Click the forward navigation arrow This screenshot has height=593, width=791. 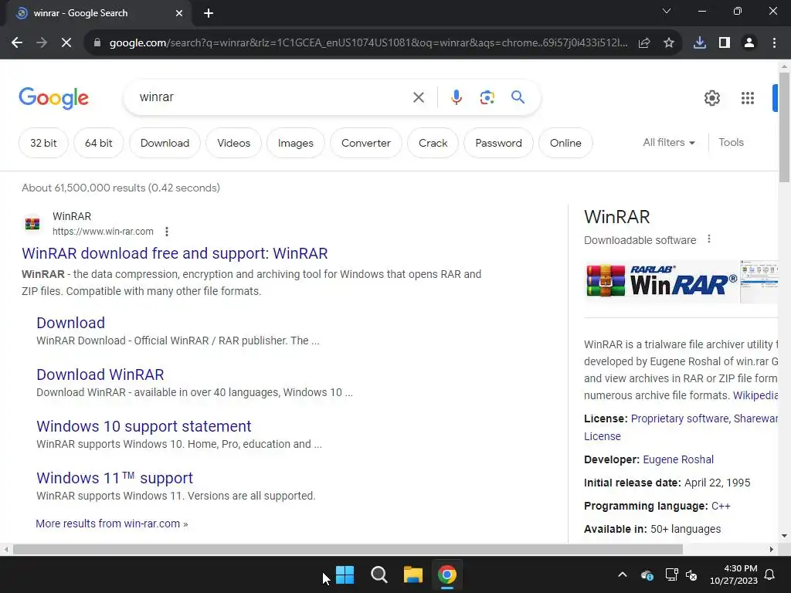click(42, 43)
